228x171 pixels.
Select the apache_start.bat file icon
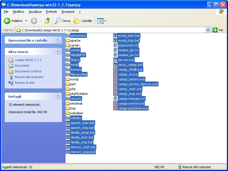[68, 123]
